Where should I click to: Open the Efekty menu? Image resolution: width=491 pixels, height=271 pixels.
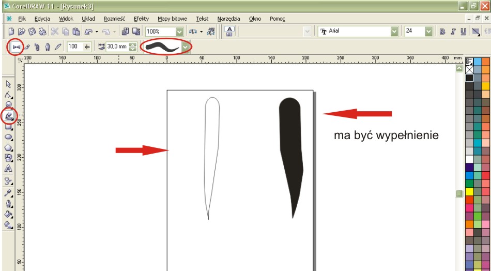[141, 19]
